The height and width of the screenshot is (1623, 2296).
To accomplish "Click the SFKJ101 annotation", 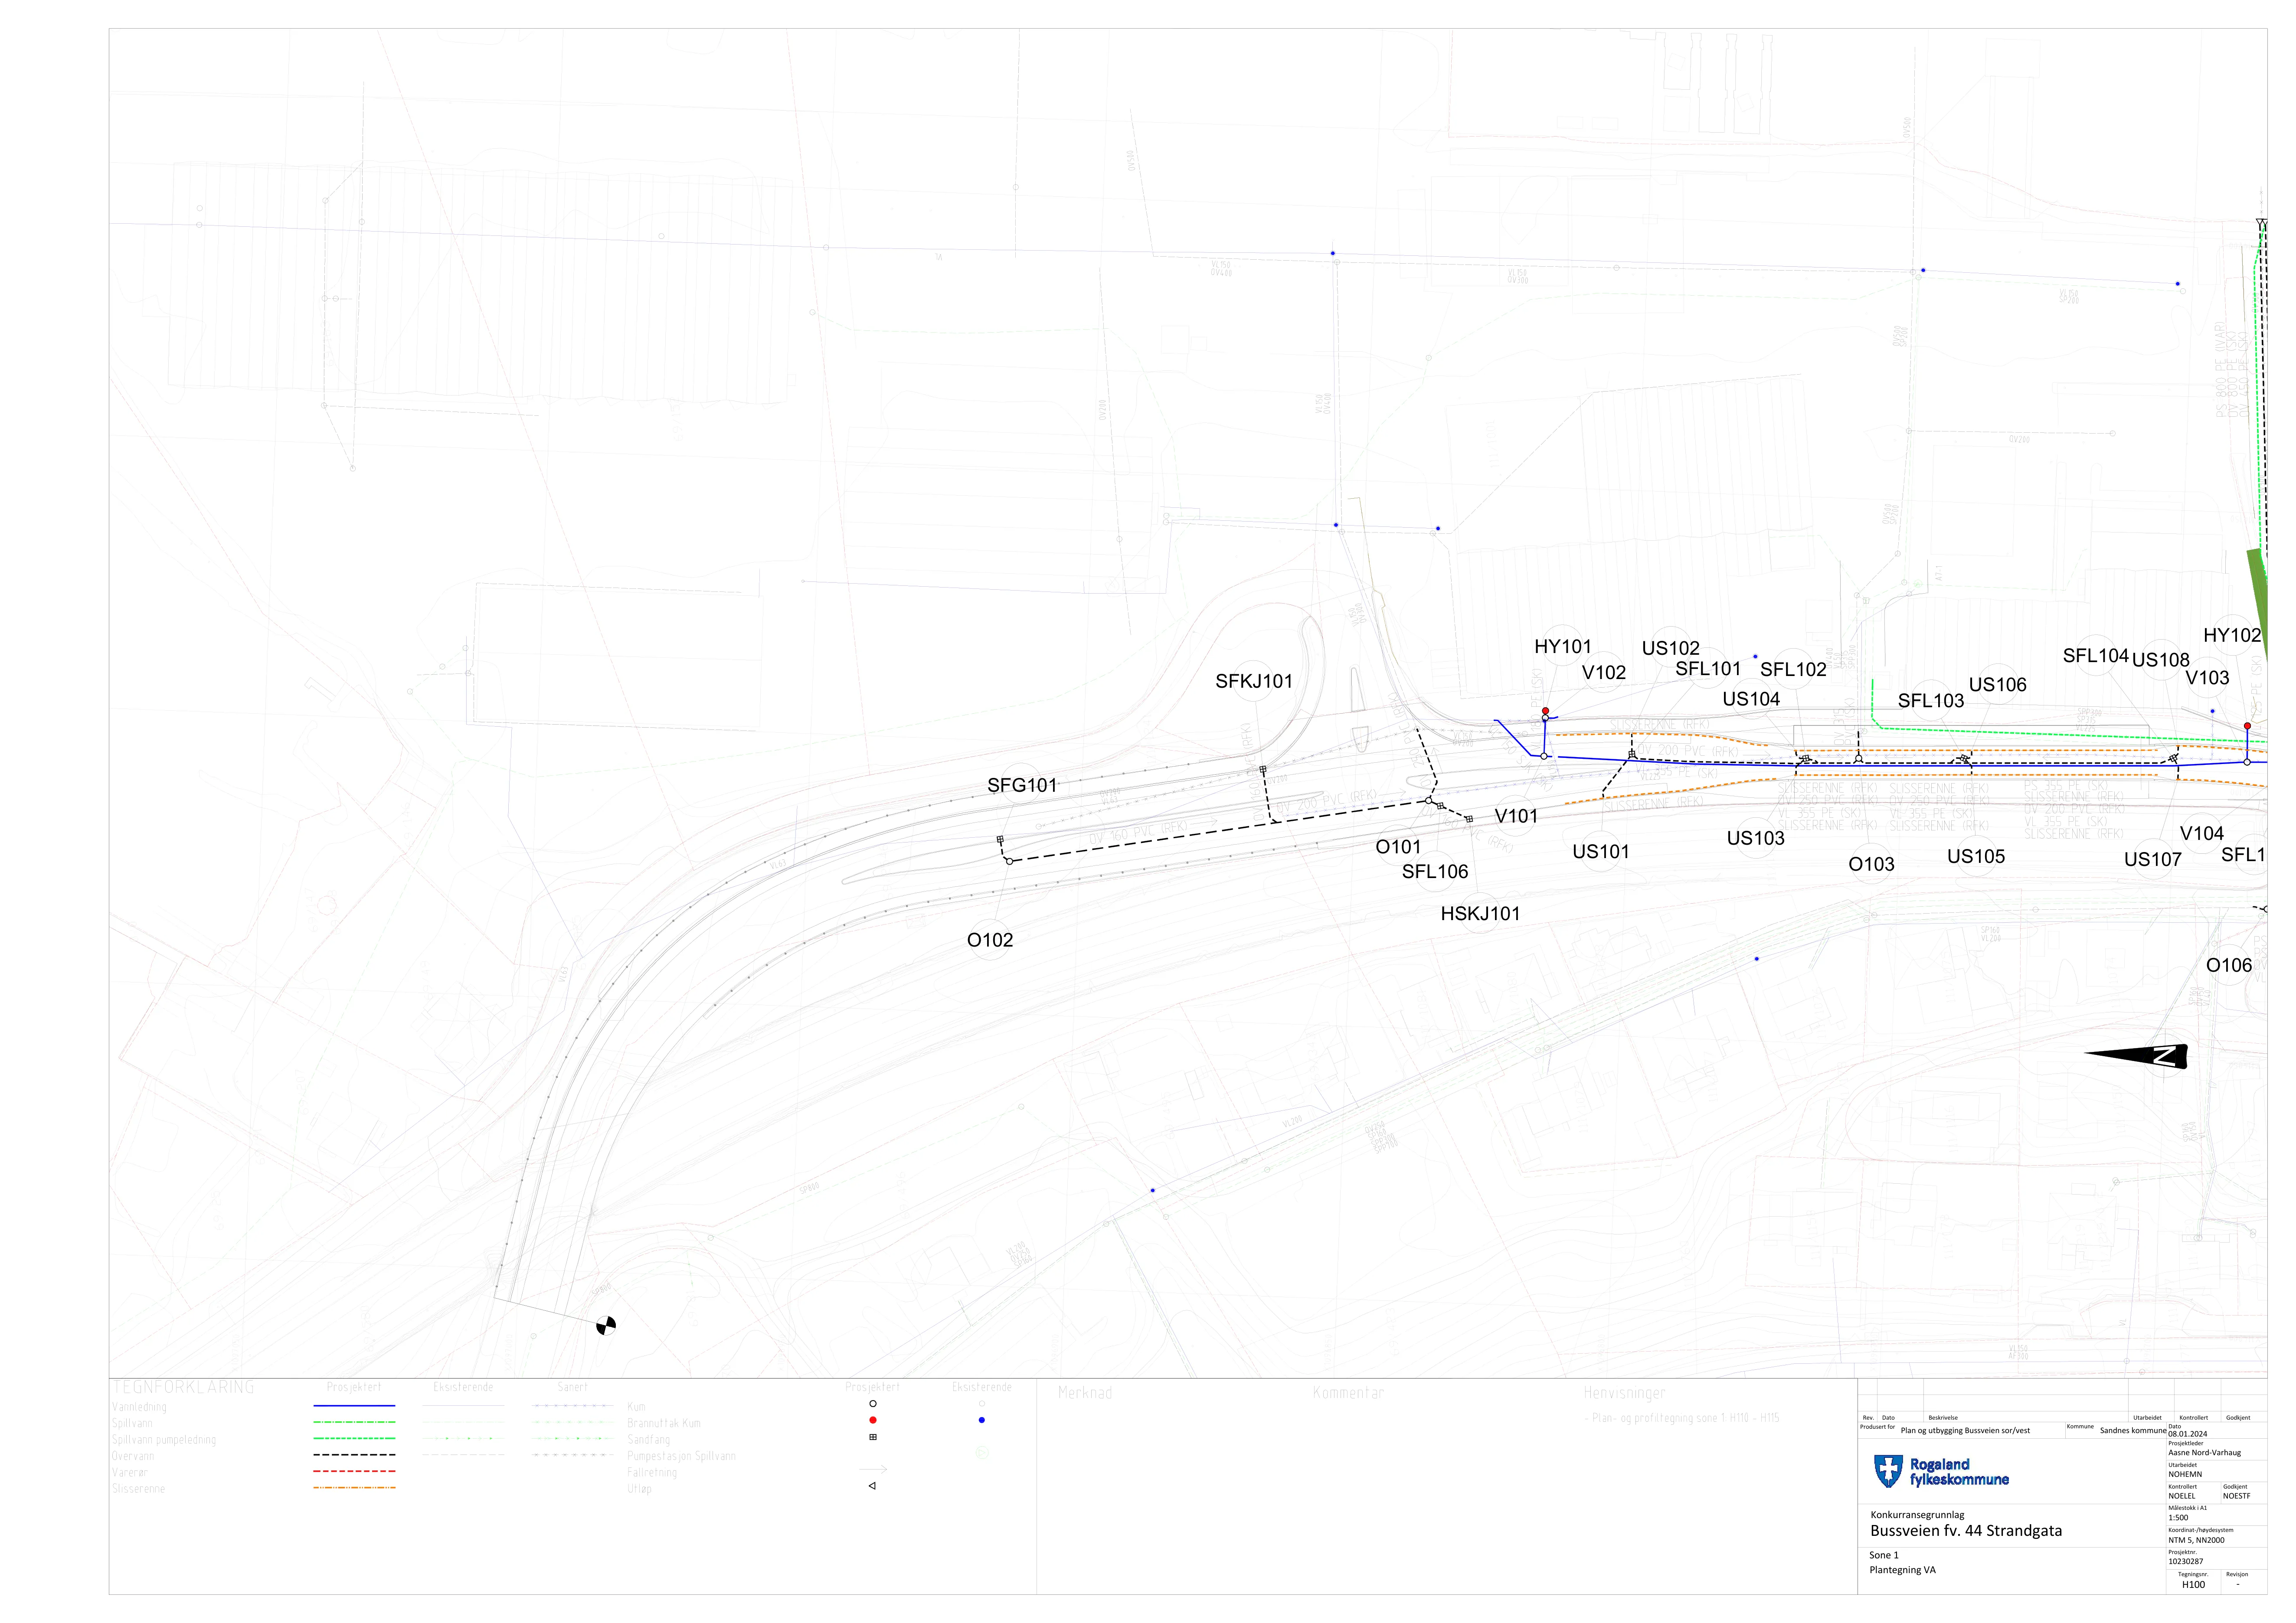I will tap(1254, 681).
